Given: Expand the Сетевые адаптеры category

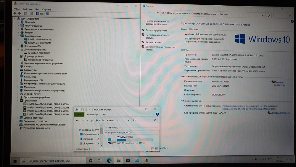Looking at the screenshot, I should pos(17,118).
